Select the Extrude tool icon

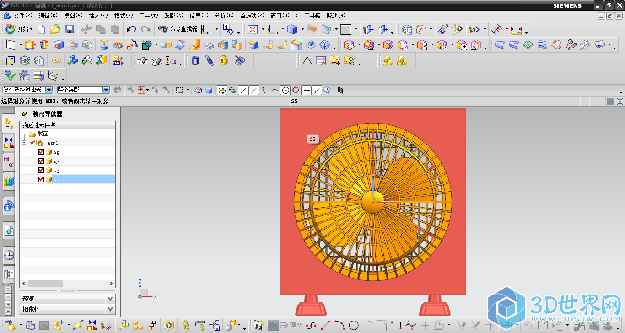(30, 45)
